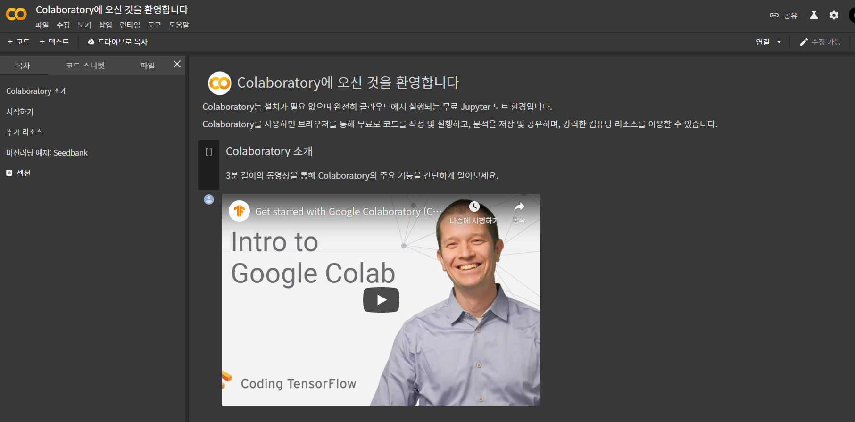Click the paragraph starting Colaboratory는 설치가 필요 없으며
This screenshot has height=422, width=855.
(377, 107)
